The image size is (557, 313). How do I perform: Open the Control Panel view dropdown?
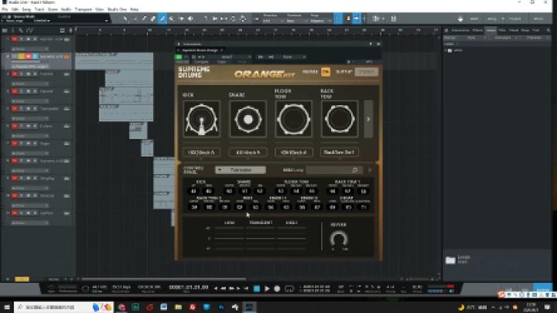(x=241, y=170)
